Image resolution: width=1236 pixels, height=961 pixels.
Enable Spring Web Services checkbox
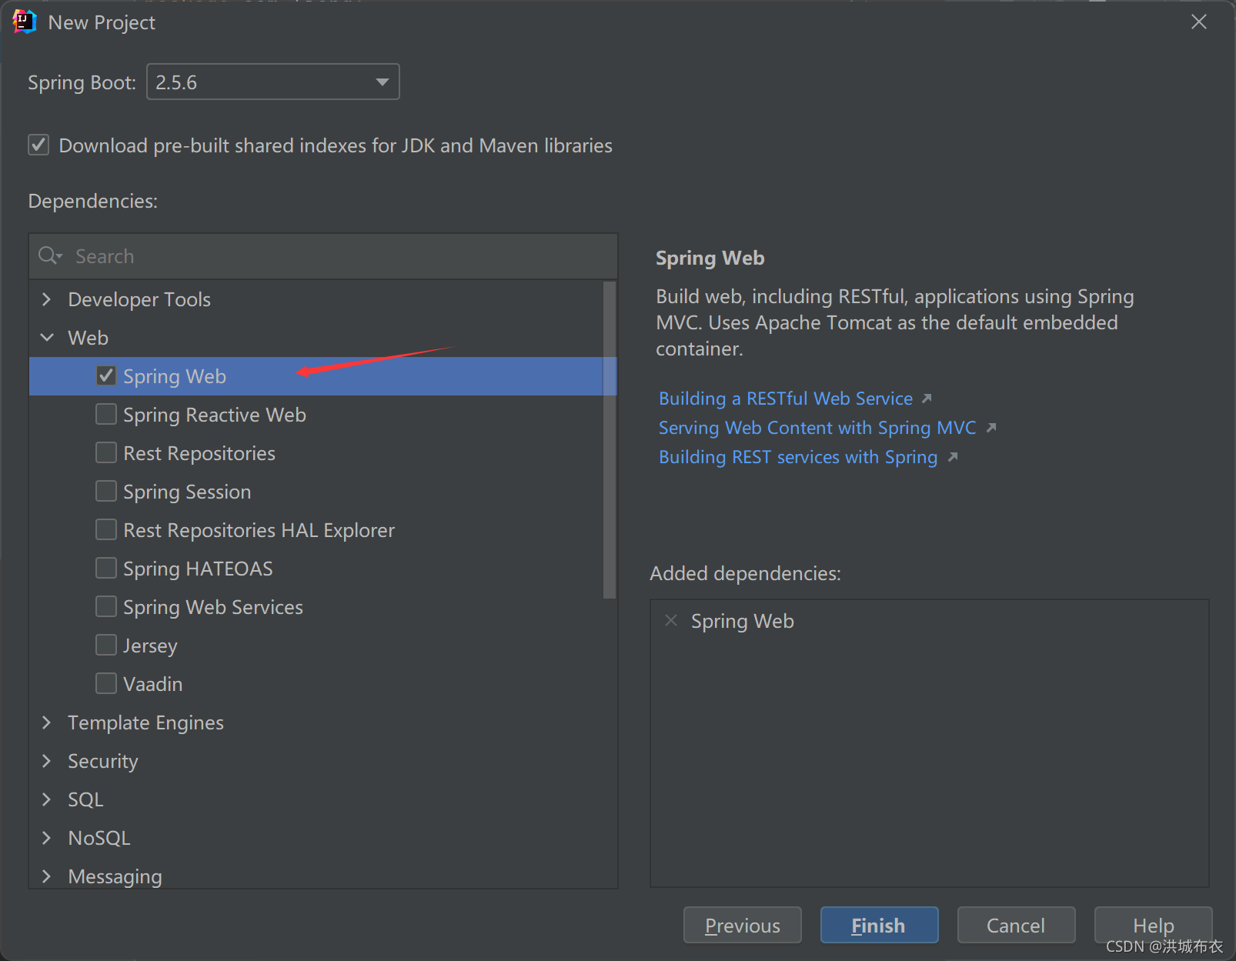tap(106, 606)
